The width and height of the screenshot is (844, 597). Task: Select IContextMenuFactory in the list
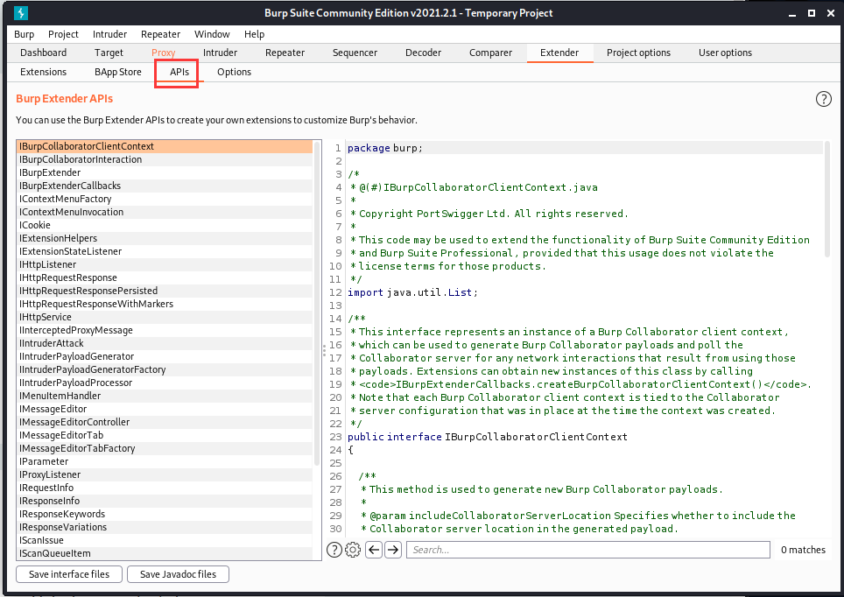click(x=165, y=200)
